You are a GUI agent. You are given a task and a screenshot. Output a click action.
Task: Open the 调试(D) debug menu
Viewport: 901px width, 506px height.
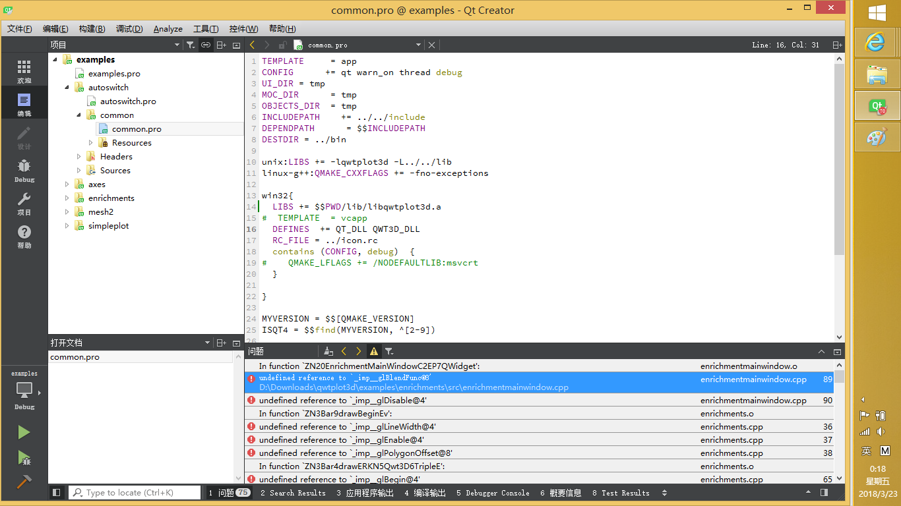(129, 28)
